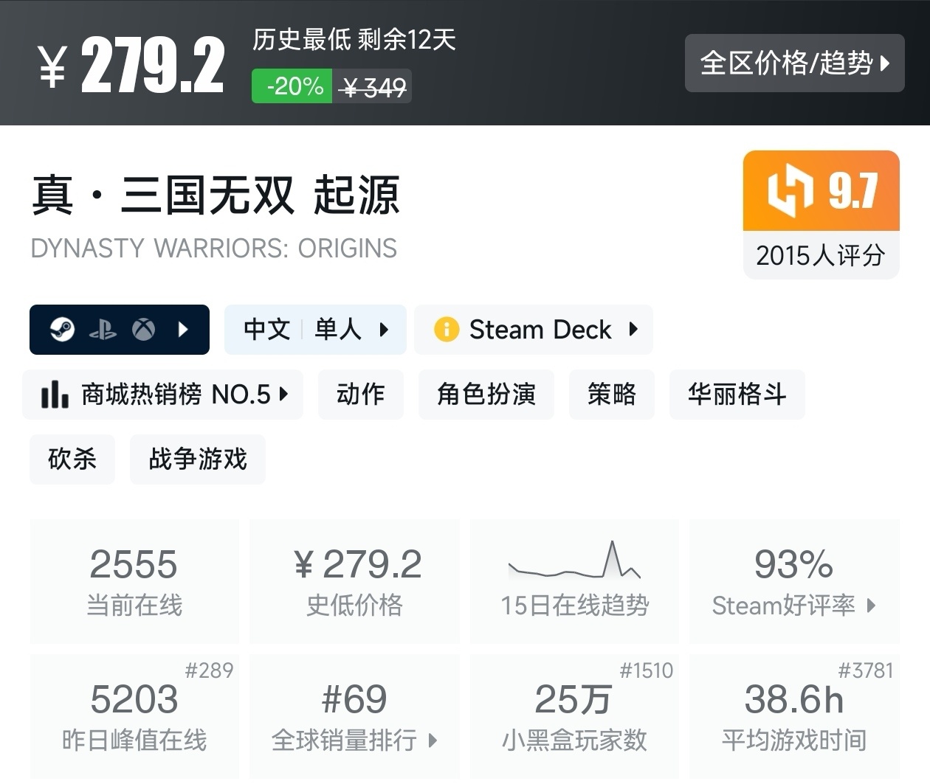Click the sales chart bar icon
Screen dimensions: 930x784
click(x=55, y=395)
